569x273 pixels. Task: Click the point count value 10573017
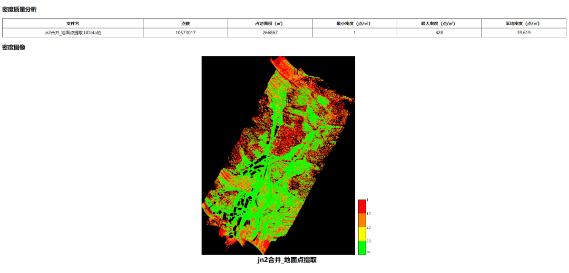pyautogui.click(x=185, y=33)
